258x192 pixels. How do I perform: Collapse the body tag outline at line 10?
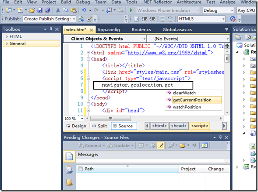coord(88,104)
